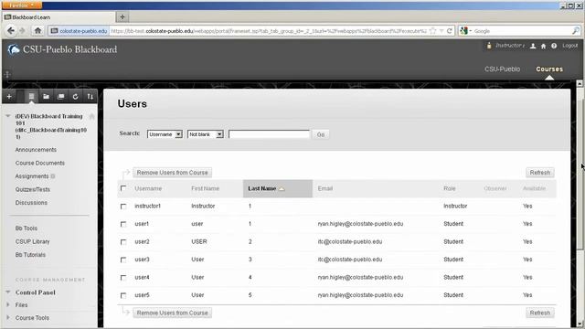Check the box for user2

[123, 242]
